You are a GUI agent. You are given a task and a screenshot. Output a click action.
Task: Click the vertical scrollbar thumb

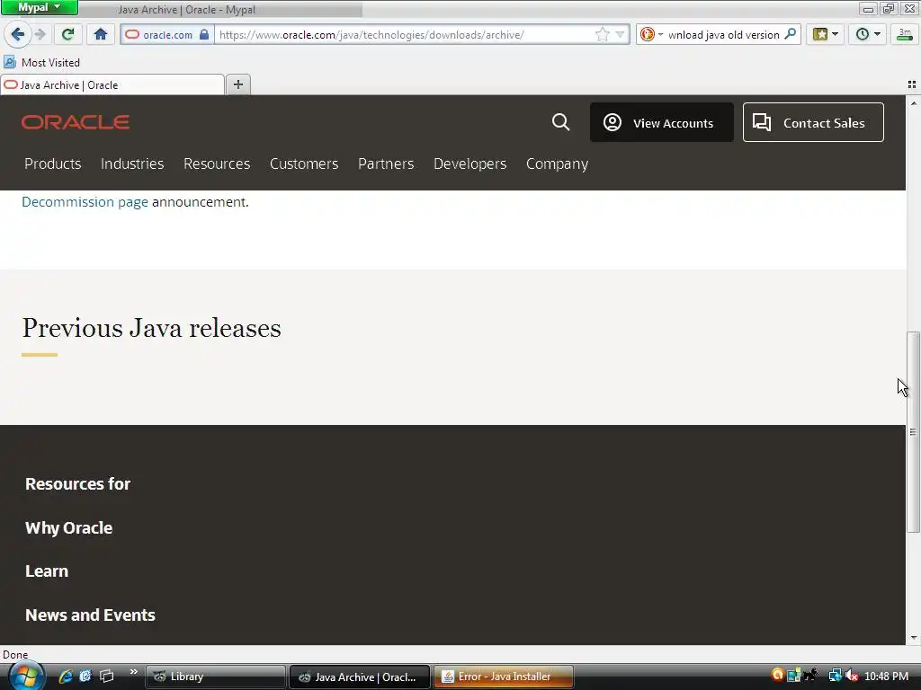pos(913,432)
